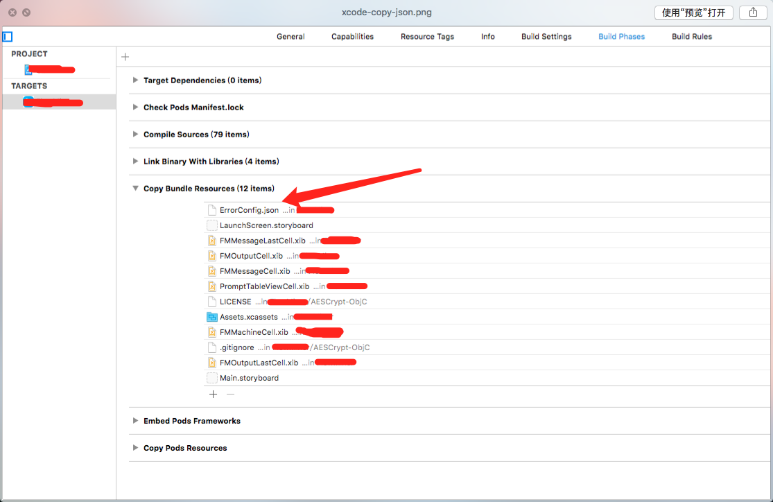Click the PromptTableViewCell.xib file icon
The height and width of the screenshot is (502, 773).
(x=212, y=286)
